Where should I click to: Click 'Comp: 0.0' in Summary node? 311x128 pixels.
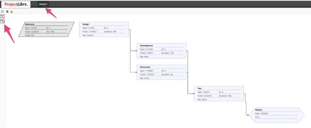[x=30, y=35]
